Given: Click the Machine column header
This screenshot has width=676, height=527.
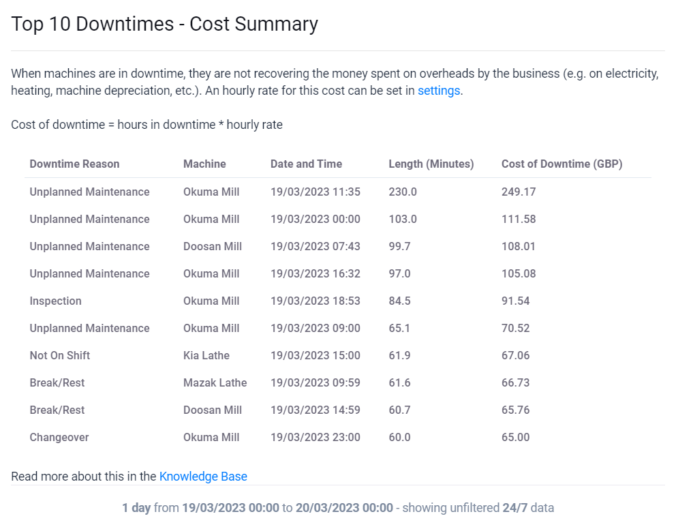Looking at the screenshot, I should (x=205, y=164).
